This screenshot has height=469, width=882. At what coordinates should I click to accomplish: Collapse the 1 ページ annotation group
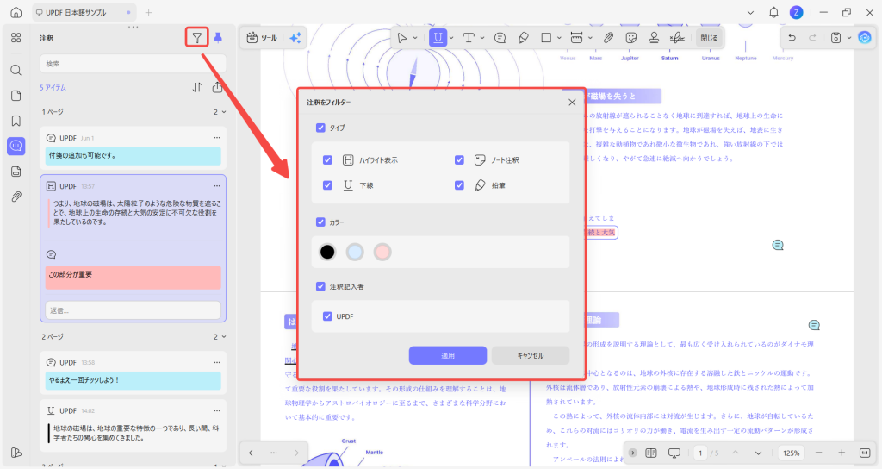coord(224,112)
